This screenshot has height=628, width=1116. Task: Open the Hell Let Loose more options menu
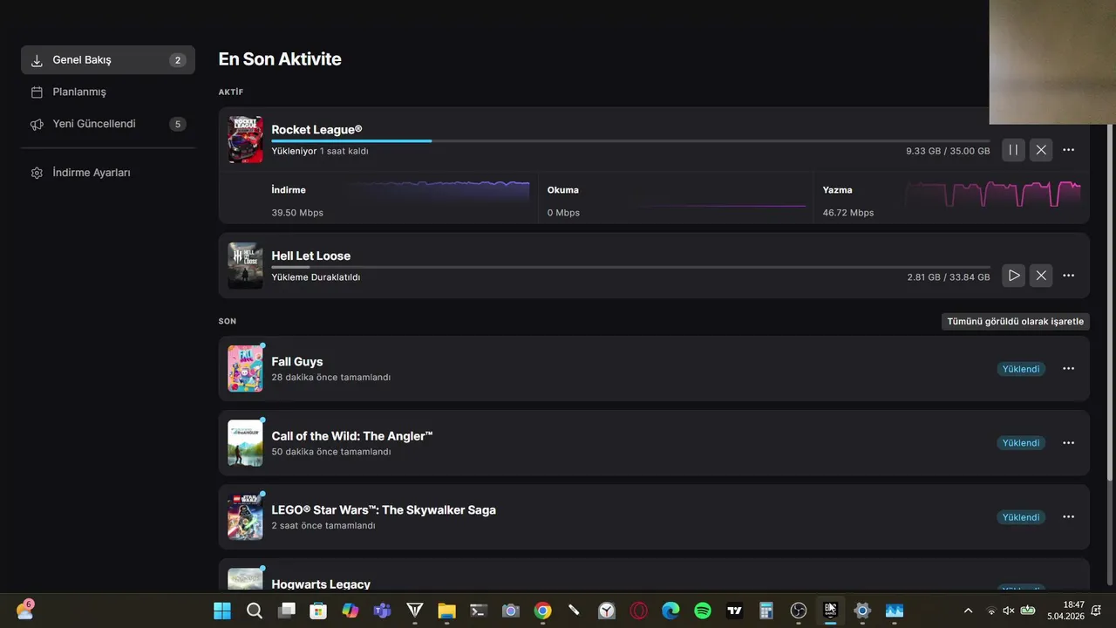coord(1068,276)
